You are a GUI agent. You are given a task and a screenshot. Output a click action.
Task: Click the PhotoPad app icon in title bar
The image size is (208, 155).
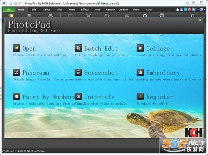point(4,3)
